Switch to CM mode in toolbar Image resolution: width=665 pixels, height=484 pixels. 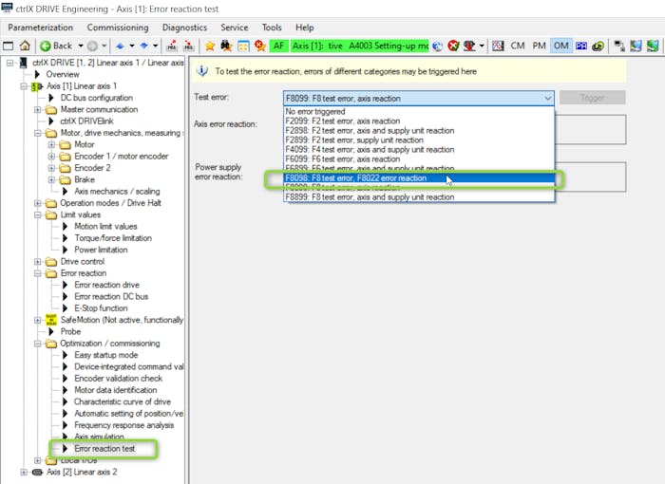pyautogui.click(x=518, y=46)
